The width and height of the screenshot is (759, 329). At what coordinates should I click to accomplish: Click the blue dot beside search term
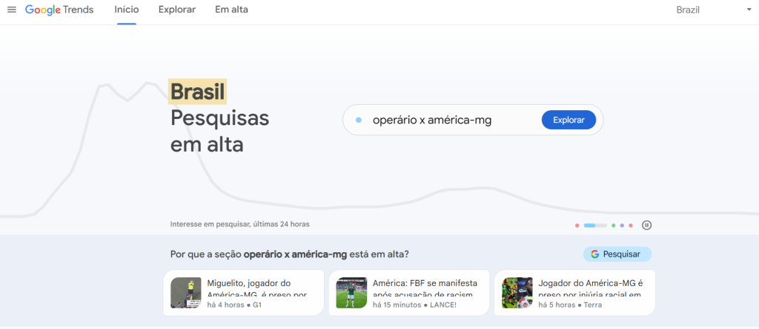click(358, 120)
